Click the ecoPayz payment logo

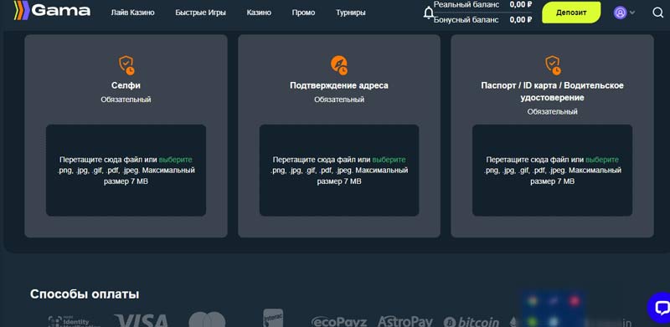(340, 321)
